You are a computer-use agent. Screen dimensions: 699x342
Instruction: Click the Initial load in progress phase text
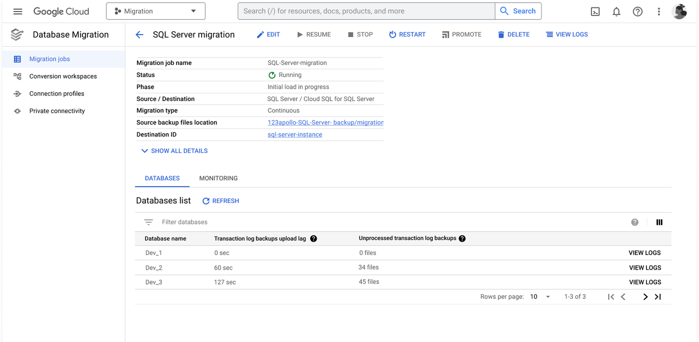point(298,87)
